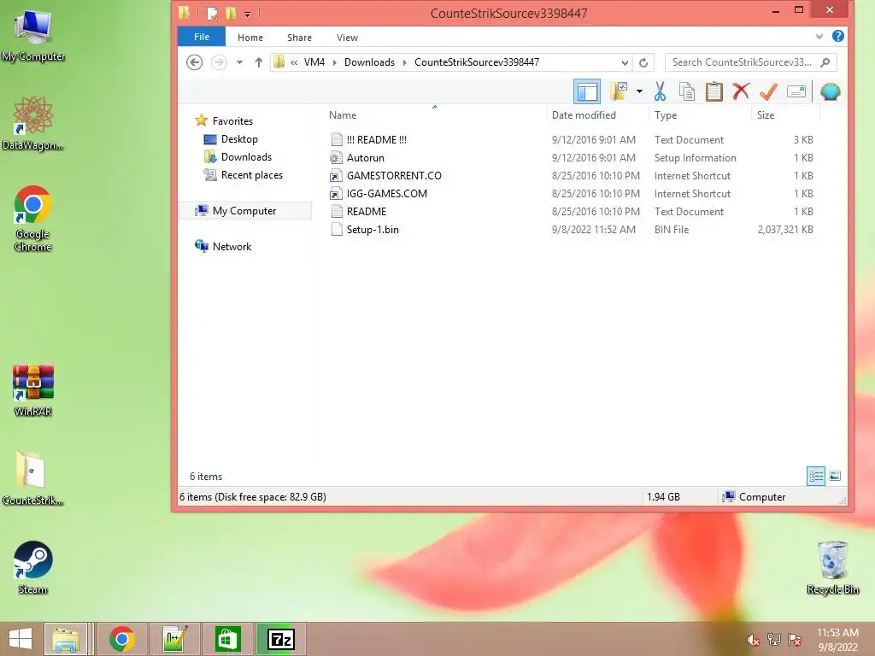This screenshot has width=875, height=656.
Task: Switch to the View ribbon tab
Action: point(347,38)
